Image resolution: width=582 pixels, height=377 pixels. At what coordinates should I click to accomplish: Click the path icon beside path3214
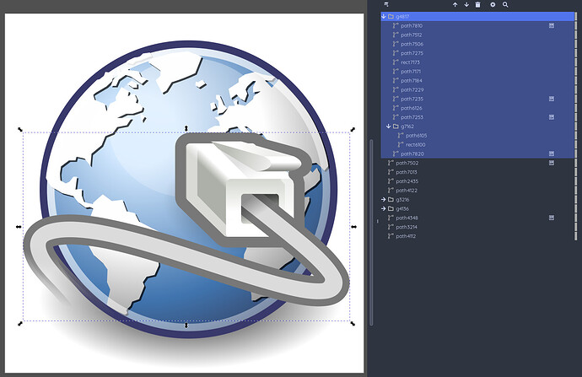tap(391, 227)
